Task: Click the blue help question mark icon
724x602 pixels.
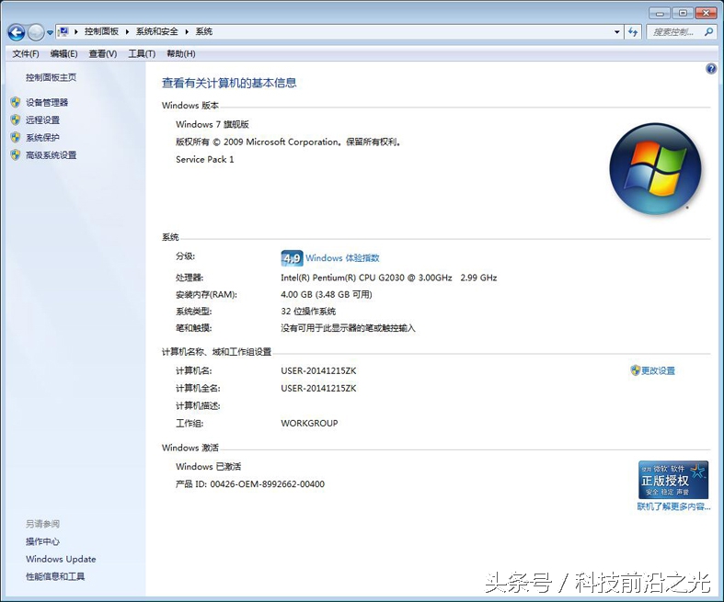Action: pos(711,69)
